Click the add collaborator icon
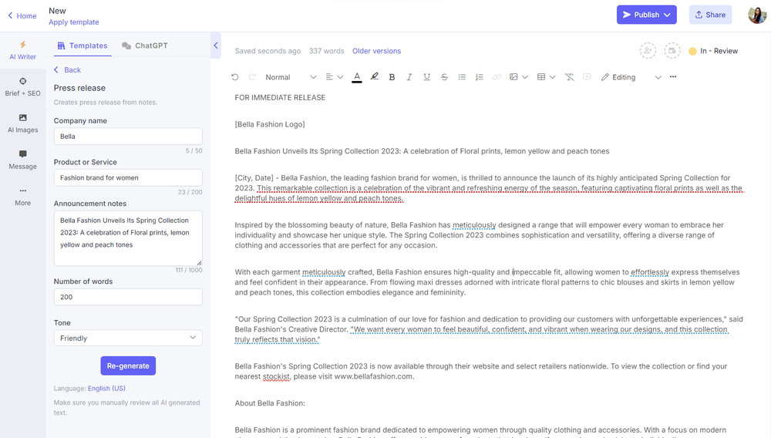Screen dimensions: 771x438 click(648, 51)
